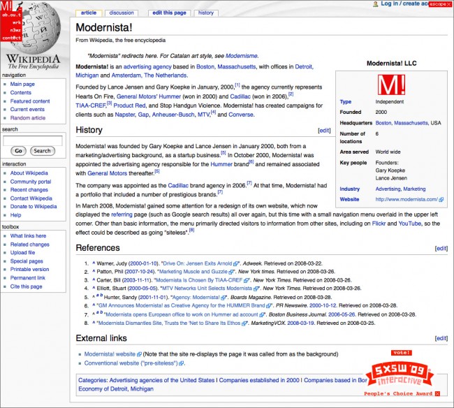Open the Permanent link
Image resolution: width=454 pixels, height=408 pixels.
[x=27, y=278]
